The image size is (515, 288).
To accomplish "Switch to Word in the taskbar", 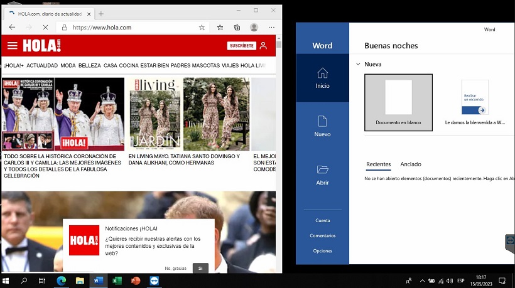I will tap(98, 280).
